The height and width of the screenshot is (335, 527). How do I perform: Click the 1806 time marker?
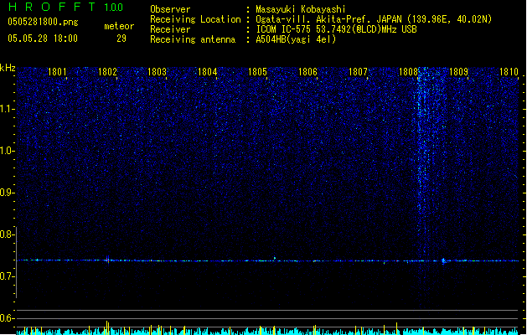[x=307, y=72]
